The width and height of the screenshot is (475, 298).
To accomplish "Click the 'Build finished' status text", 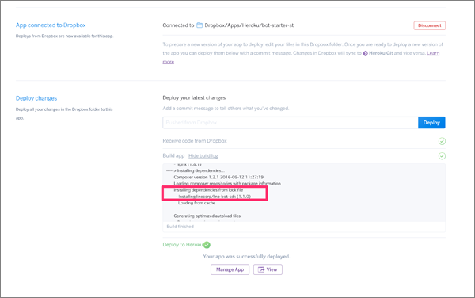I will pos(180,227).
